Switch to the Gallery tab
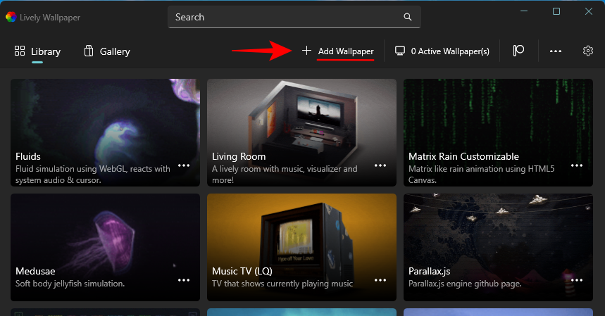This screenshot has height=316, width=605. pos(107,51)
